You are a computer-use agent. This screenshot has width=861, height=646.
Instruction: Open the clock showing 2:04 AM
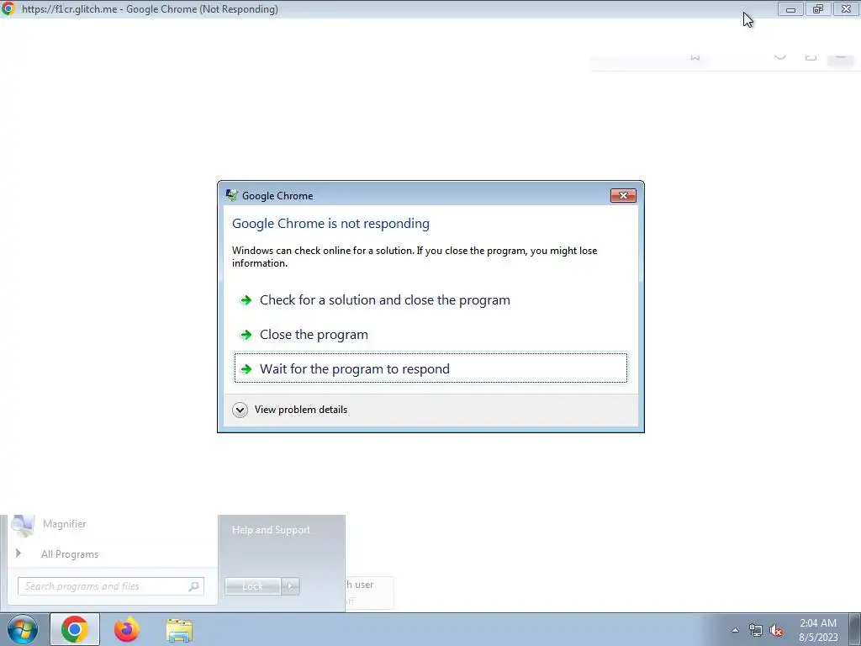pyautogui.click(x=818, y=630)
